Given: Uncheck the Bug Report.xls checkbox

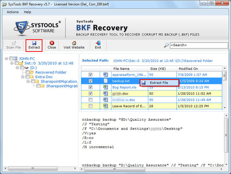Looking at the screenshot, I should (90, 87).
